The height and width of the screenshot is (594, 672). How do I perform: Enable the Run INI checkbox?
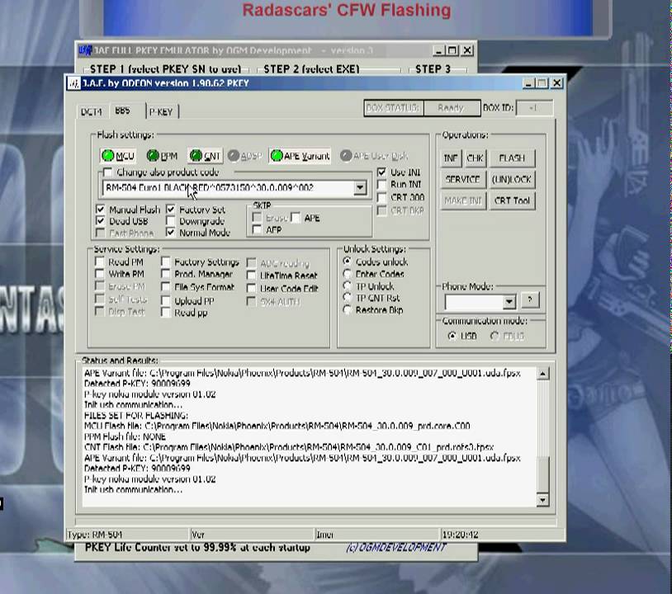click(381, 184)
